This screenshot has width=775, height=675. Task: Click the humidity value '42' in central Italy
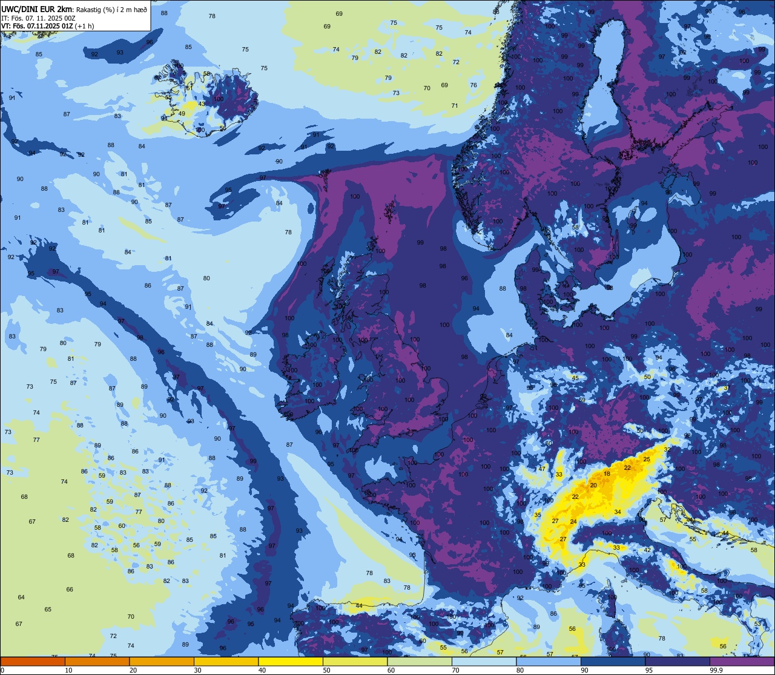pos(647,550)
